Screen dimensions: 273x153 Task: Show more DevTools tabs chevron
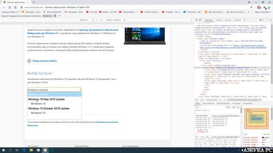(244, 20)
